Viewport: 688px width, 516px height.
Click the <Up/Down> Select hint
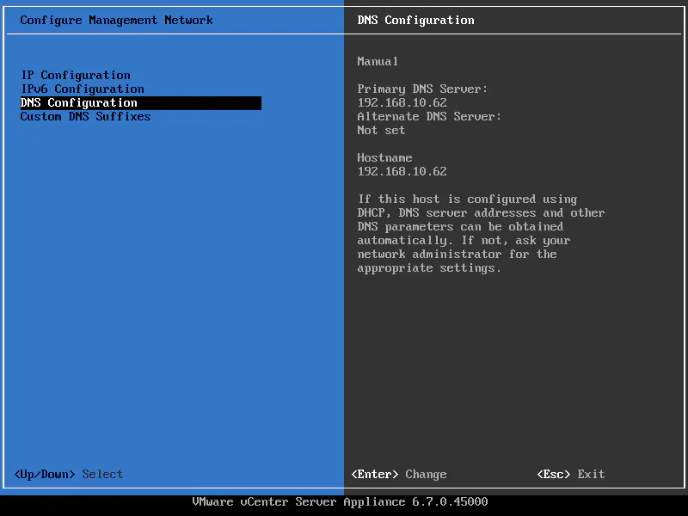[69, 474]
